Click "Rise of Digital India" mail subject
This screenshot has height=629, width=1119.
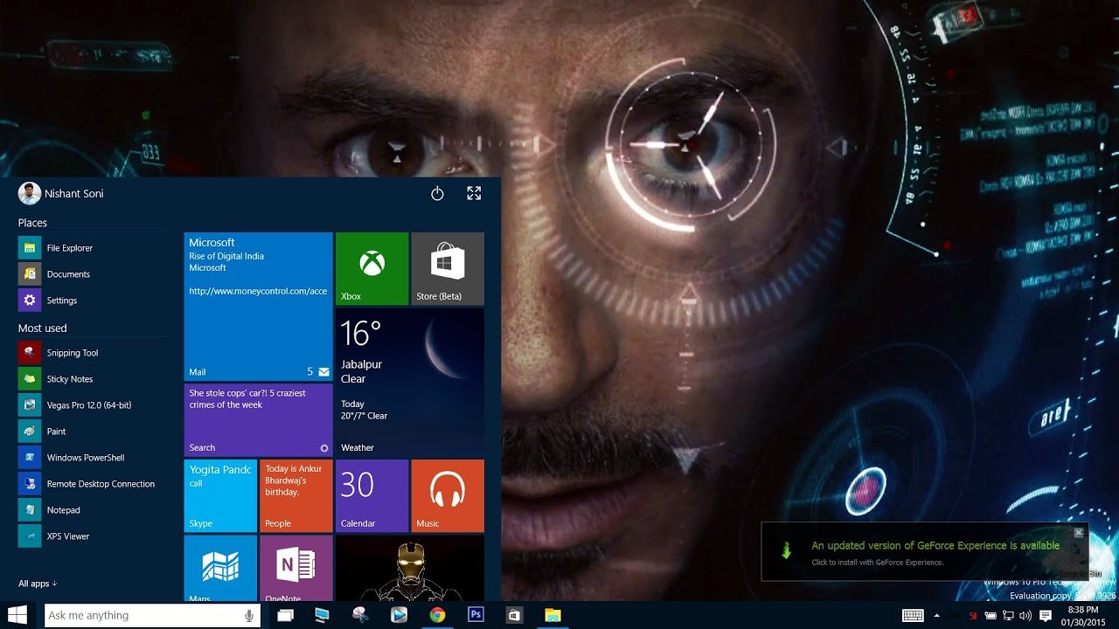(226, 256)
